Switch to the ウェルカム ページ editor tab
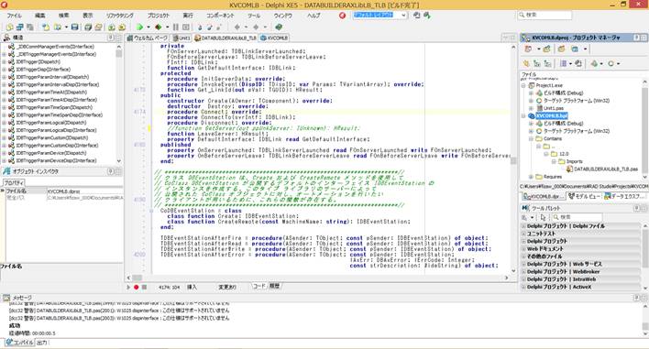 click(148, 38)
